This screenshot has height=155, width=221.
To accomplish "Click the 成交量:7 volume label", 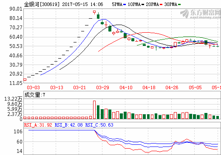I will coord(35,95).
